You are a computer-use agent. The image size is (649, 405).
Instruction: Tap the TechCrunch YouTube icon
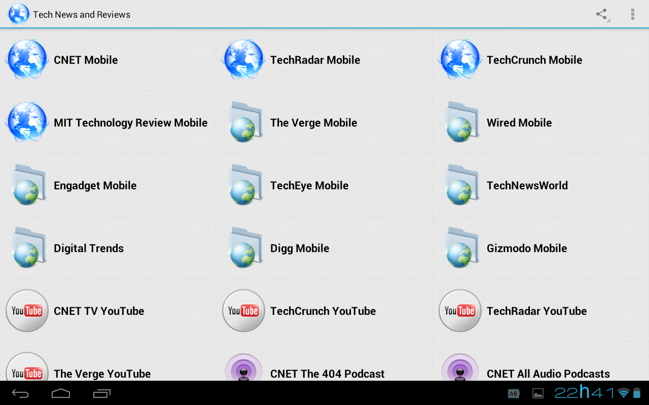click(x=243, y=311)
